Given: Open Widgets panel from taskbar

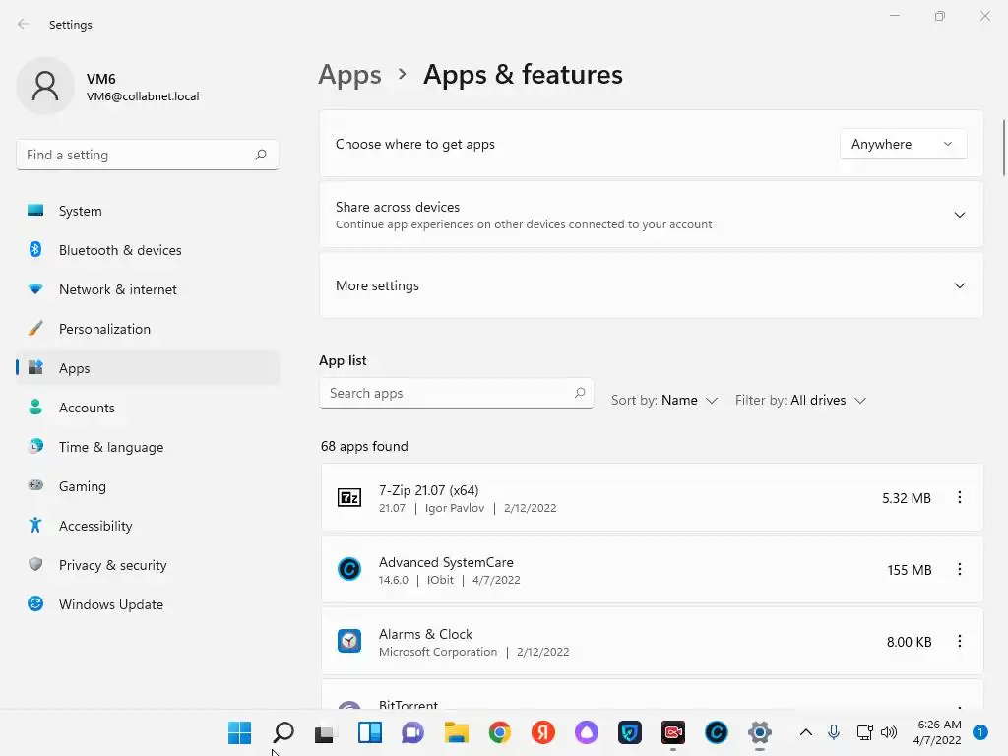Looking at the screenshot, I should (x=370, y=732).
